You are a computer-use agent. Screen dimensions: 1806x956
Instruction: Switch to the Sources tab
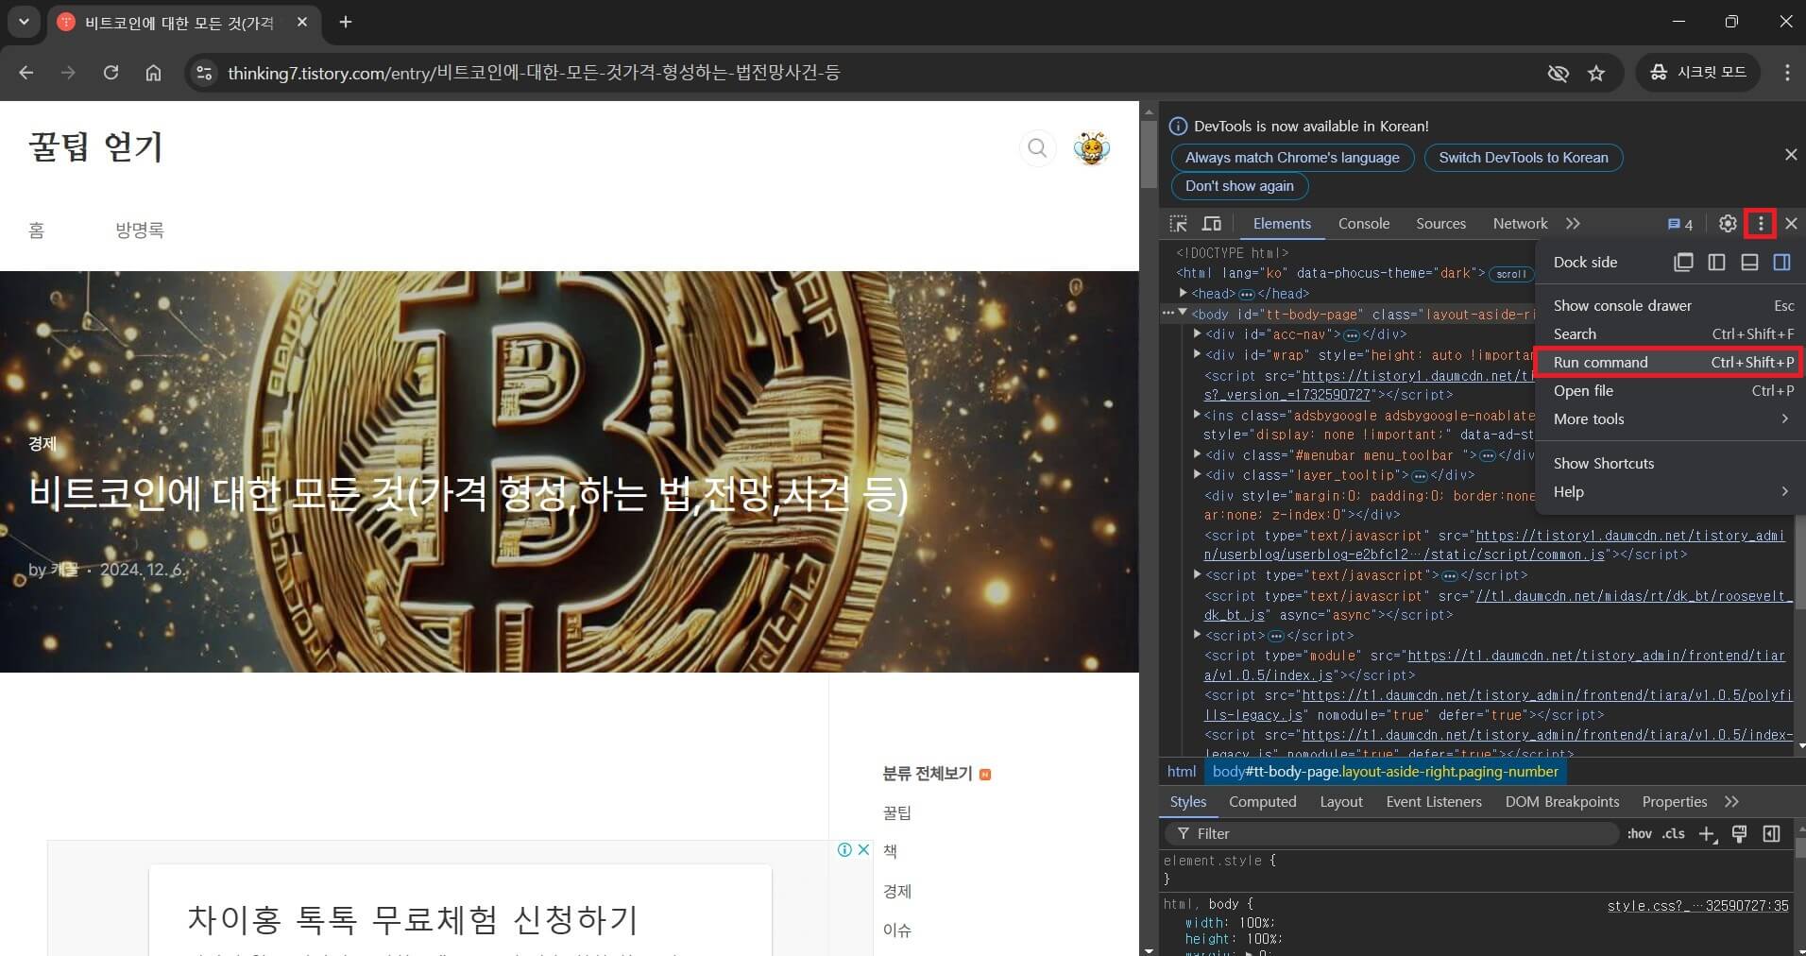coord(1440,224)
